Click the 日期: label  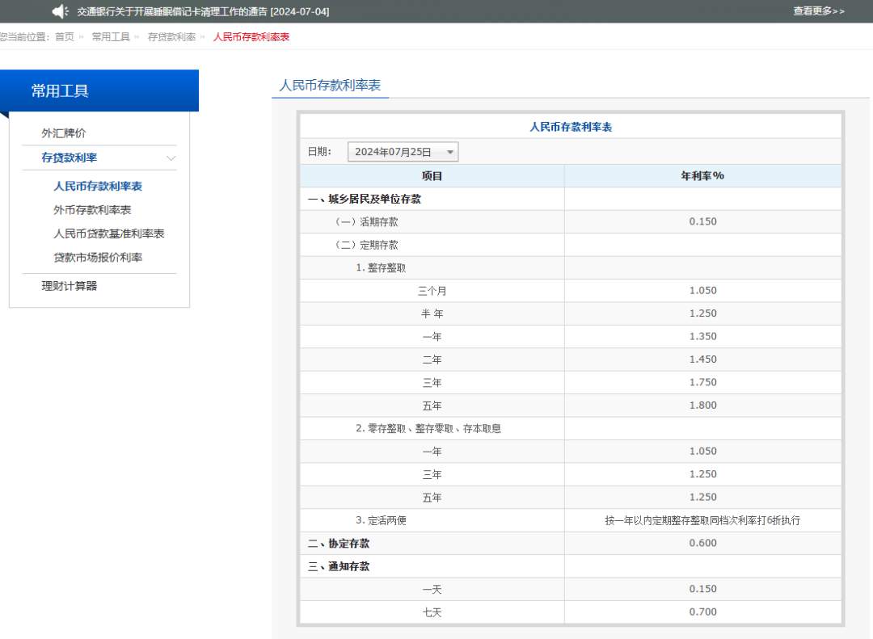coord(319,152)
